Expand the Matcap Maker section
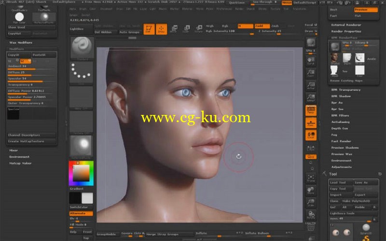386x241 pixels. point(20,163)
